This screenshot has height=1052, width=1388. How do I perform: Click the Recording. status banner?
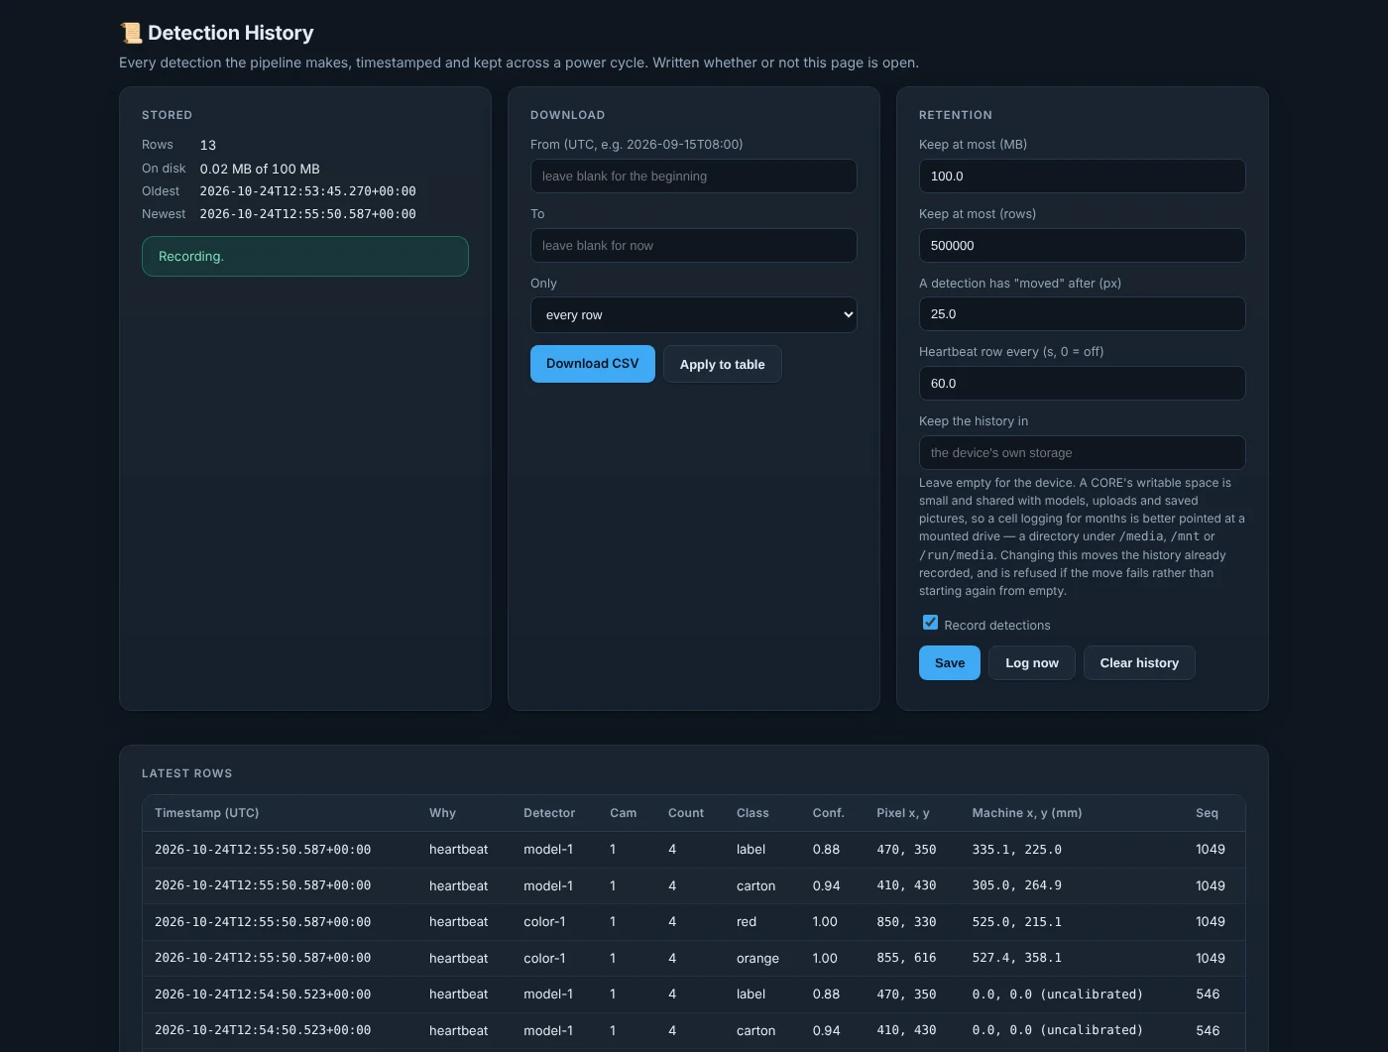(x=305, y=257)
